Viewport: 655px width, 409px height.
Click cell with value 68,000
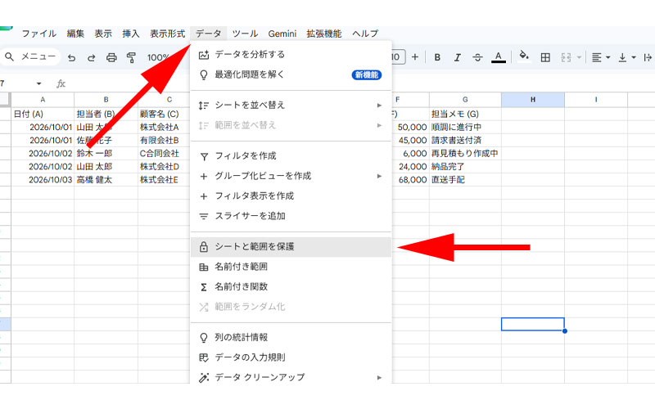411,180
